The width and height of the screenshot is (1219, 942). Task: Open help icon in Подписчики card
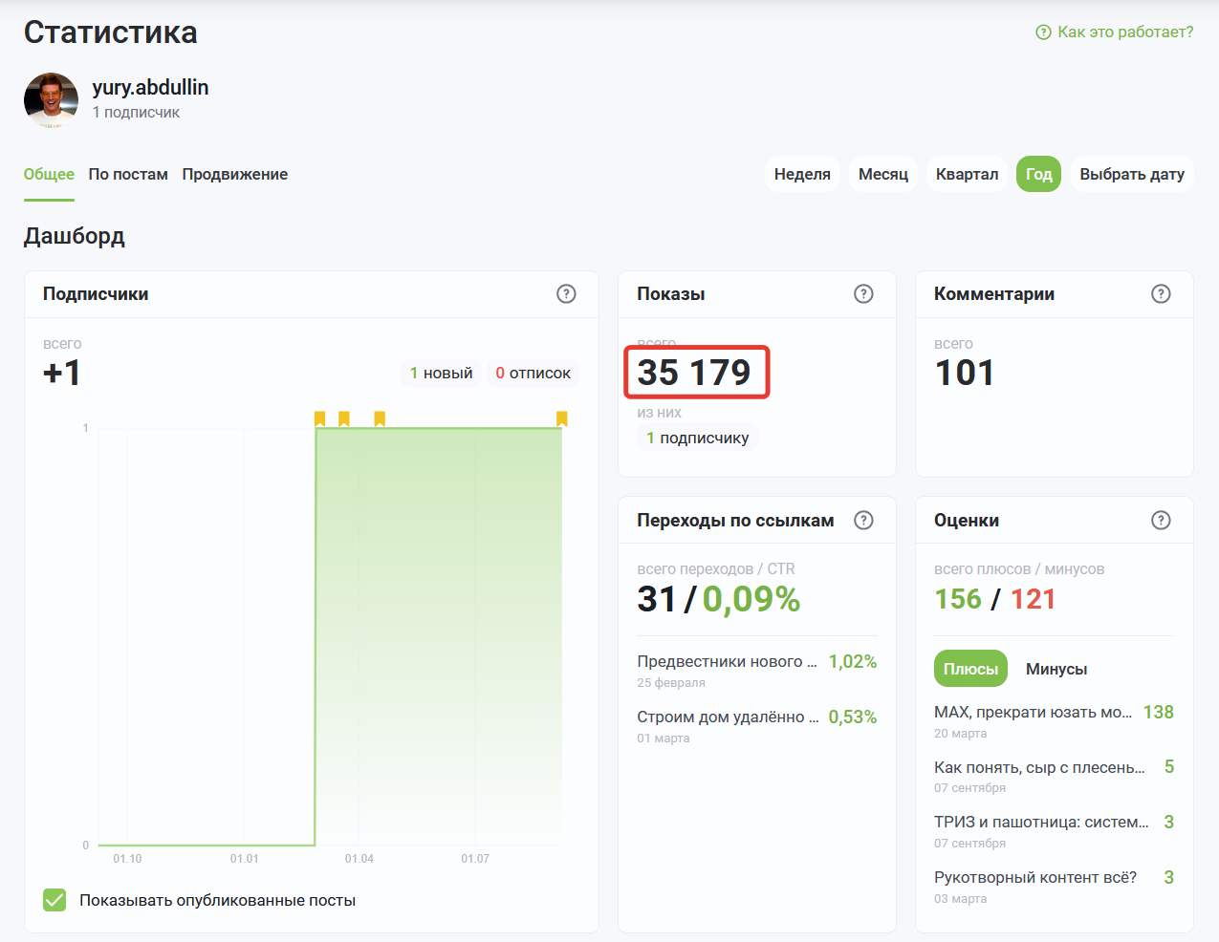(x=566, y=293)
